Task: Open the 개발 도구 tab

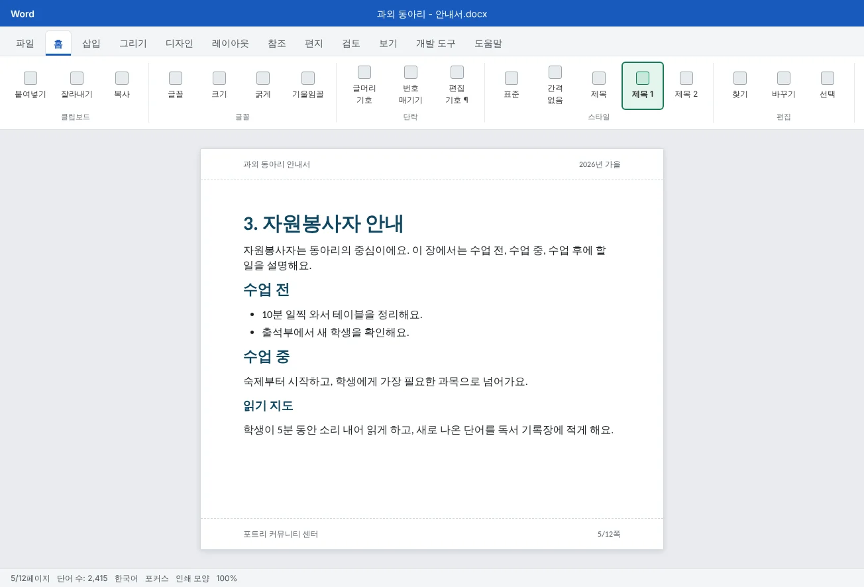Action: point(436,44)
